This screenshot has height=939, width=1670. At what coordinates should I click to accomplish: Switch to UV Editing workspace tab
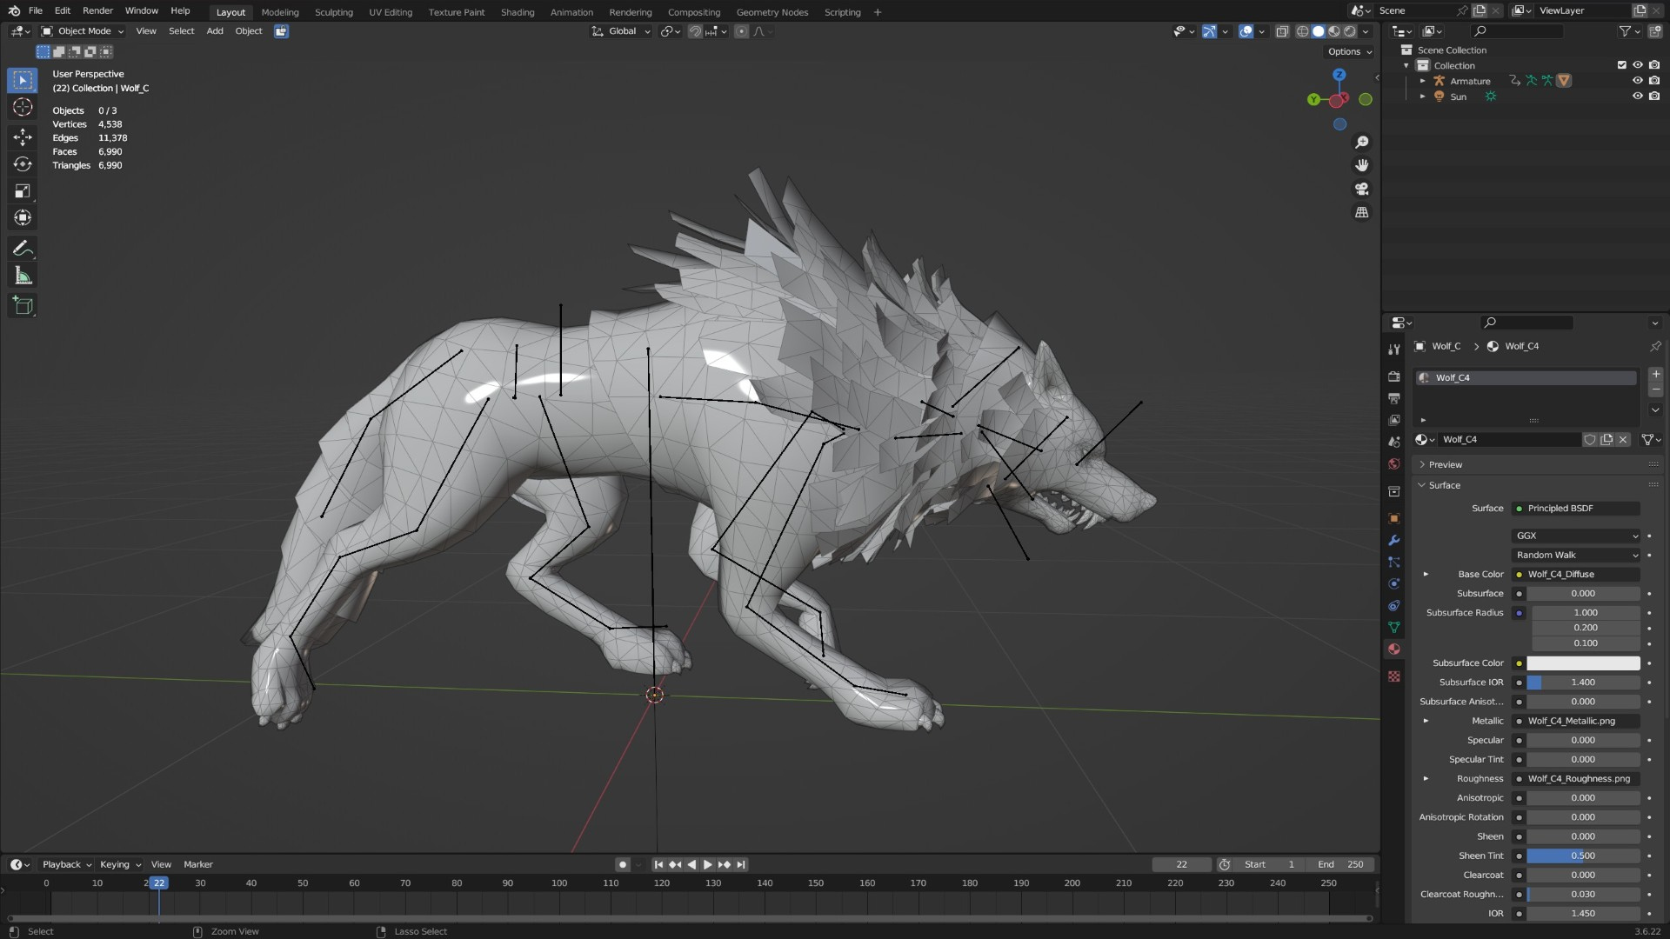(x=391, y=12)
